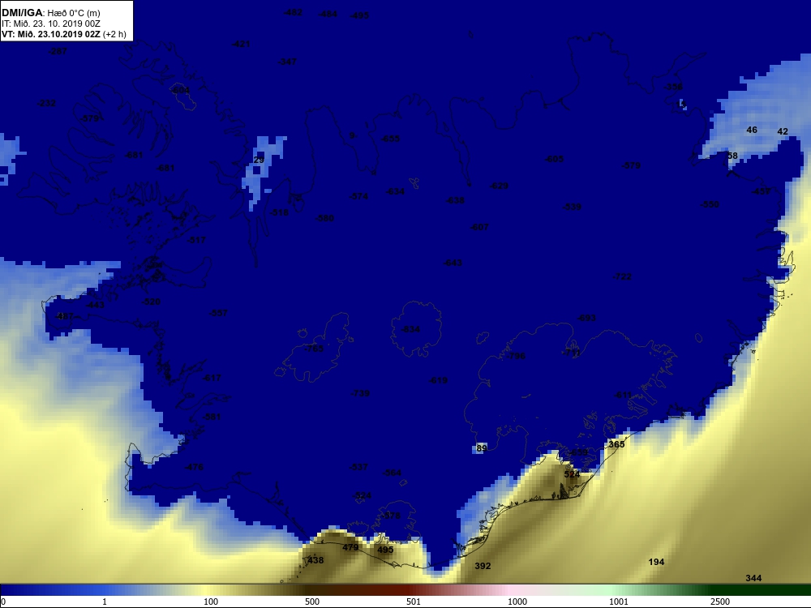
Task: Click the map value '-607'
Action: [479, 227]
